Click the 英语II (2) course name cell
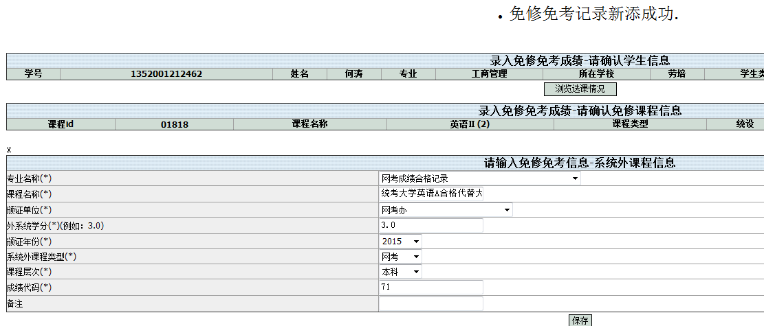 pos(470,124)
